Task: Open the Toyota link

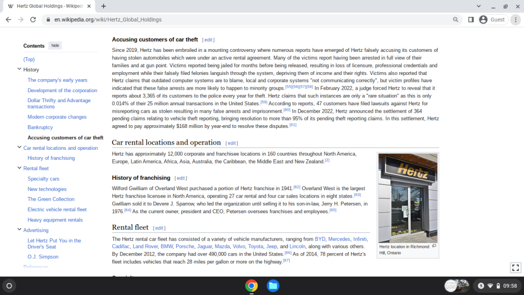Action: tap(256, 246)
